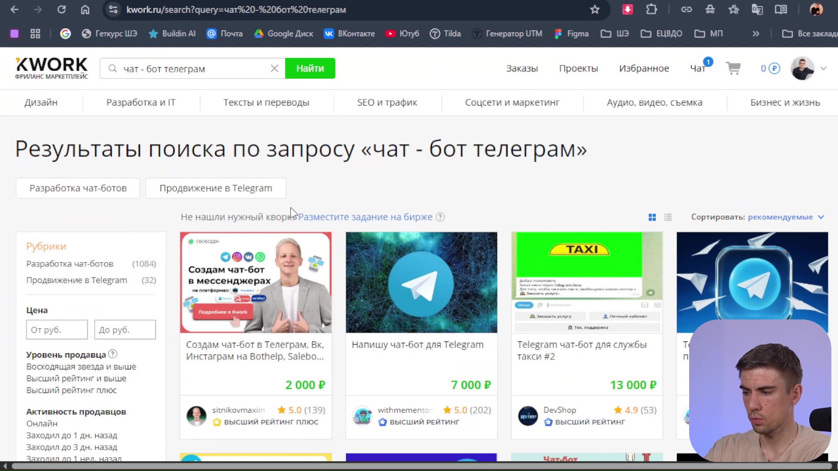Click the От руб. minimum price field
Screen dimensions: 838x471
(x=57, y=330)
